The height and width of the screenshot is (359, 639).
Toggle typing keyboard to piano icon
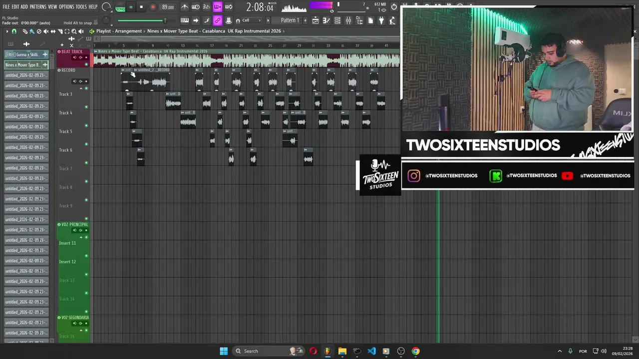(x=185, y=20)
